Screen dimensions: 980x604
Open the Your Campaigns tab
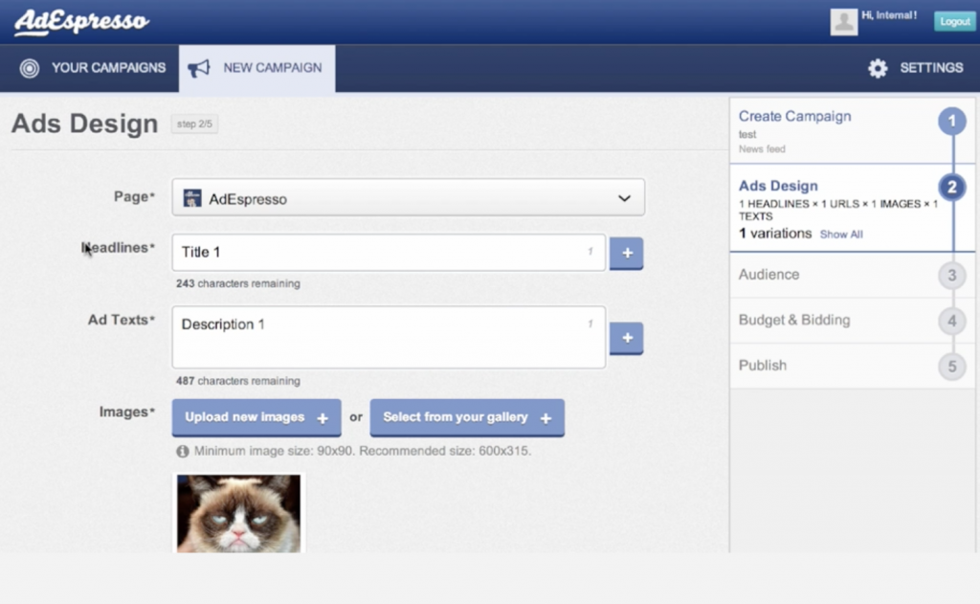click(x=90, y=68)
